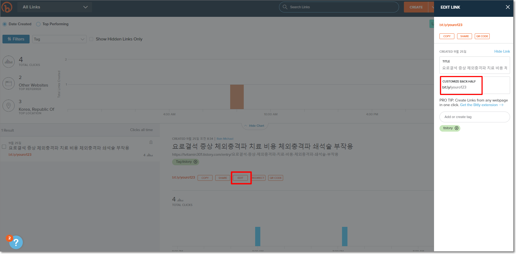Open the Filters button
This screenshot has height=254, width=516.
[16, 39]
